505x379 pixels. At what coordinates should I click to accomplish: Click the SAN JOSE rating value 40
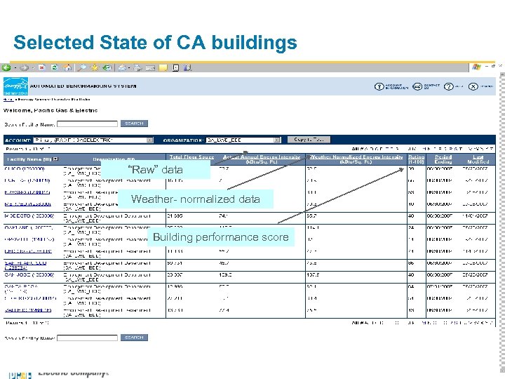click(411, 274)
